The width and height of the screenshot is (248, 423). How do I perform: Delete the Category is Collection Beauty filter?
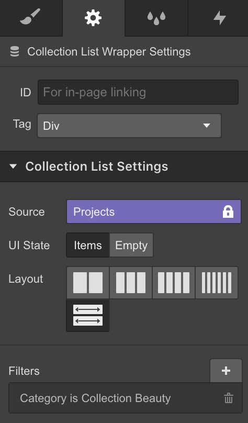229,398
